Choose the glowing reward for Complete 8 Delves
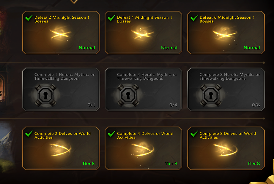The image size is (274, 184). [x=226, y=150]
